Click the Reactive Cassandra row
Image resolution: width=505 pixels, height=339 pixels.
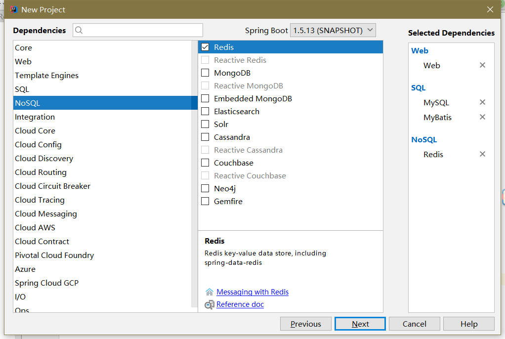[x=291, y=150]
